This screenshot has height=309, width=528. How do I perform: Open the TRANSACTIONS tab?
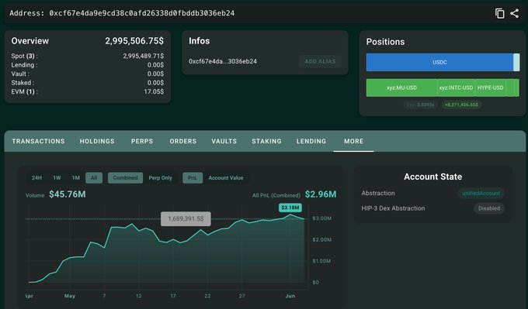pyautogui.click(x=38, y=141)
